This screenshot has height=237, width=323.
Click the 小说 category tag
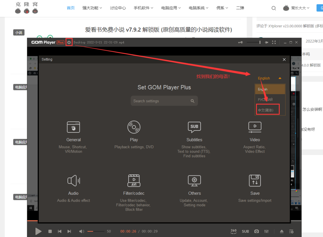point(19,33)
